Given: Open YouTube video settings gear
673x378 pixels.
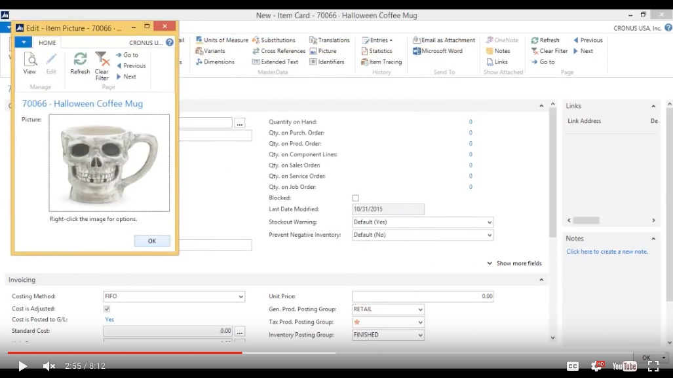Looking at the screenshot, I should click(596, 366).
